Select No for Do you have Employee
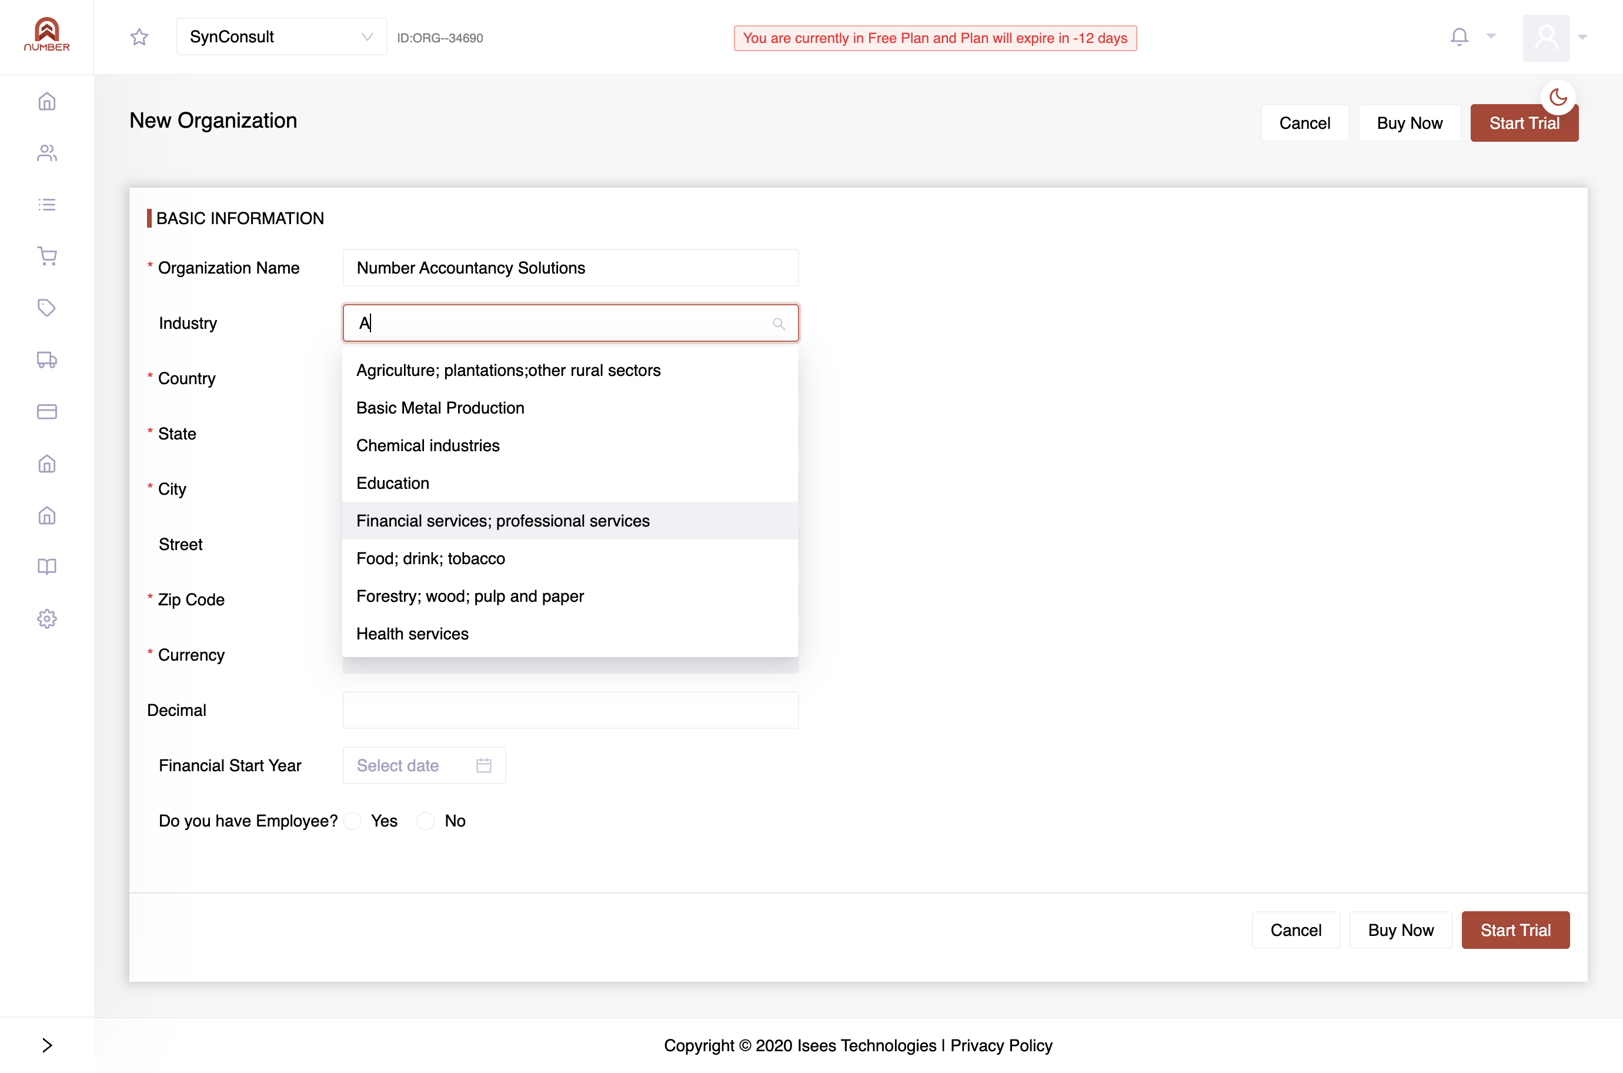Image resolution: width=1623 pixels, height=1073 pixels. pyautogui.click(x=425, y=821)
